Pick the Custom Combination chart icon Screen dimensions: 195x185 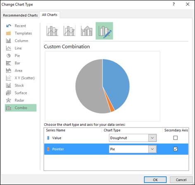click(x=105, y=31)
